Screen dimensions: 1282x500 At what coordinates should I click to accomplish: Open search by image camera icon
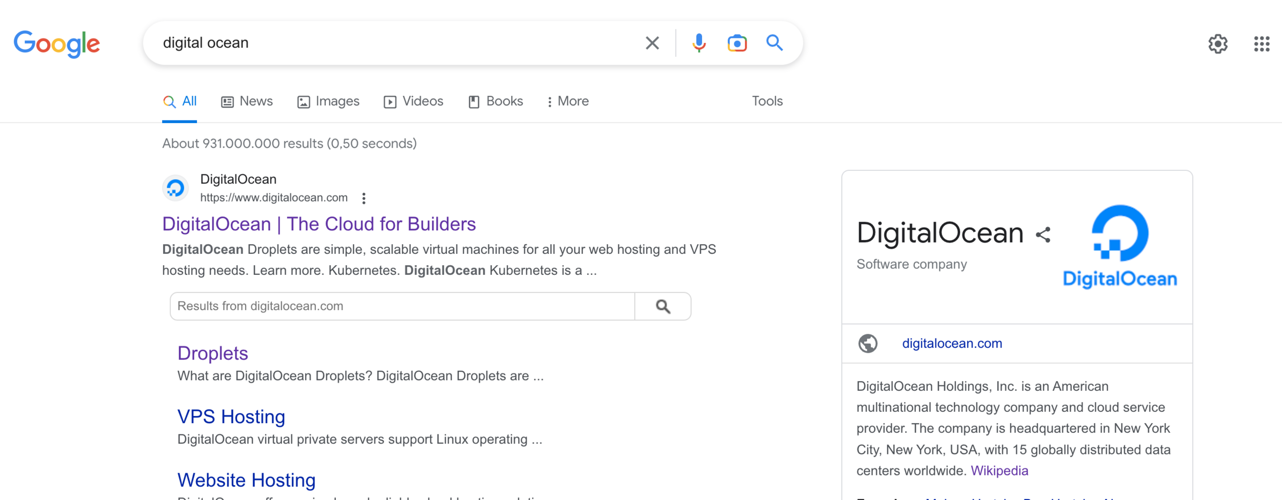737,43
